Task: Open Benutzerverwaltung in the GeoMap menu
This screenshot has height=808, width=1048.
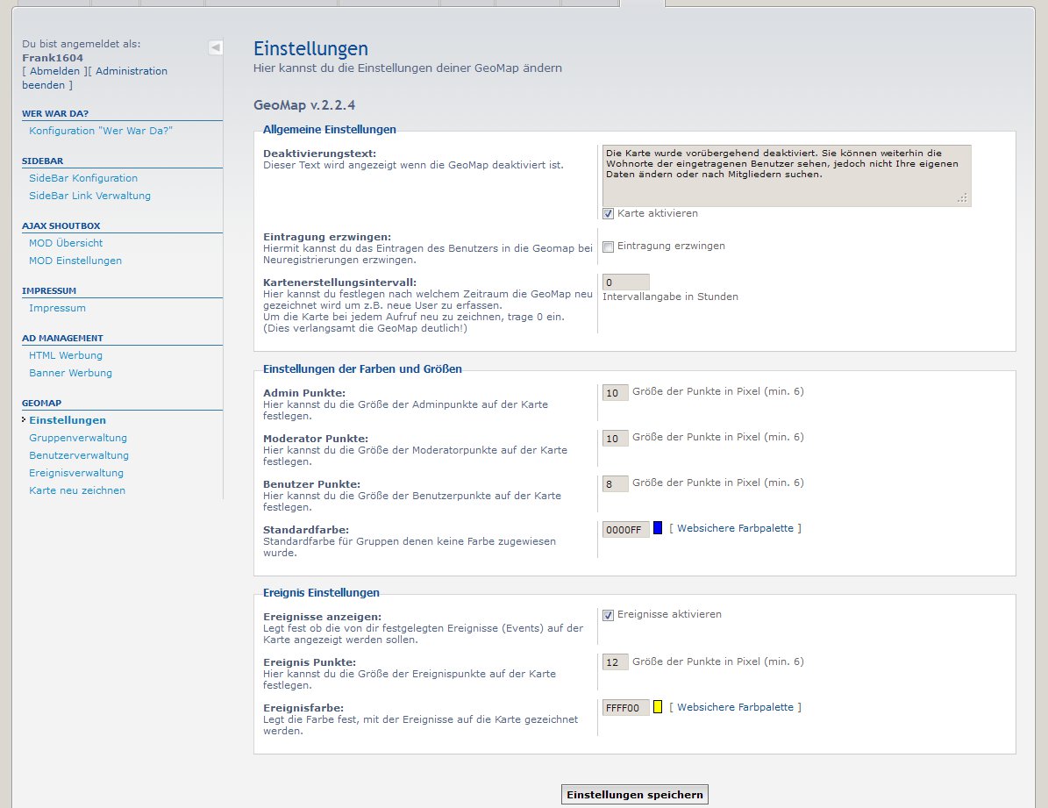Action: coord(79,455)
